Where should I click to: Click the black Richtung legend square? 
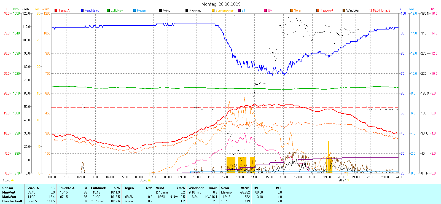click(187, 10)
